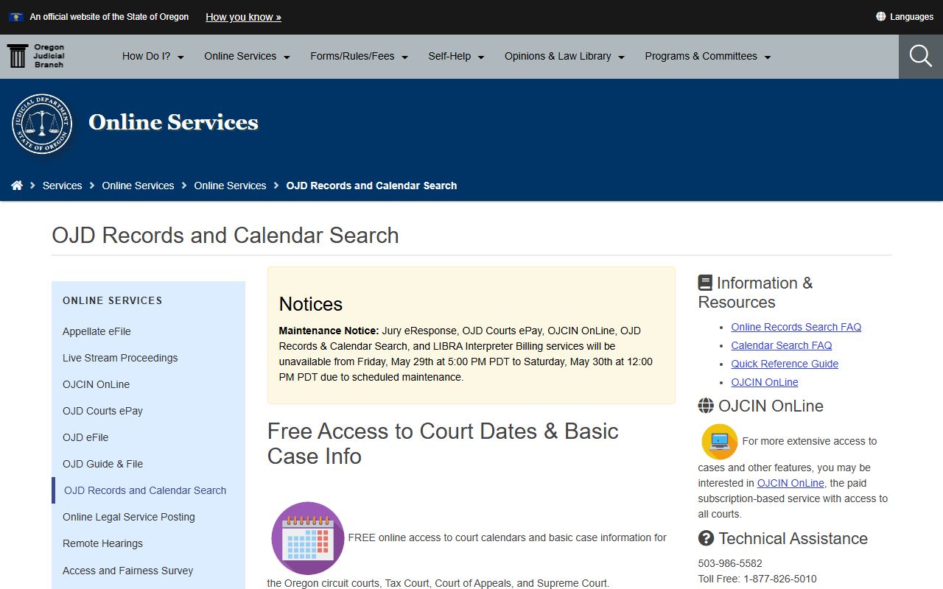The image size is (943, 589).
Task: Expand the How Do I? menu
Action: pos(153,56)
